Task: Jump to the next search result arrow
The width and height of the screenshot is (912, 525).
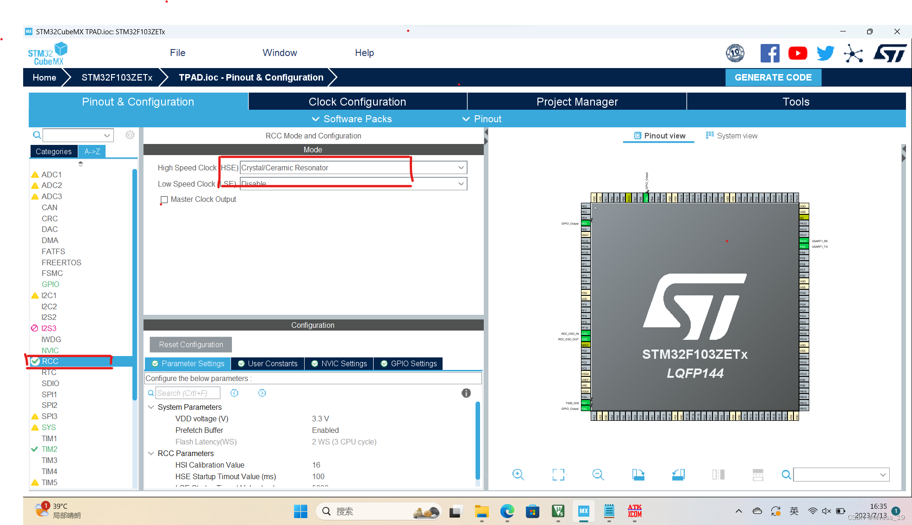Action: point(262,393)
